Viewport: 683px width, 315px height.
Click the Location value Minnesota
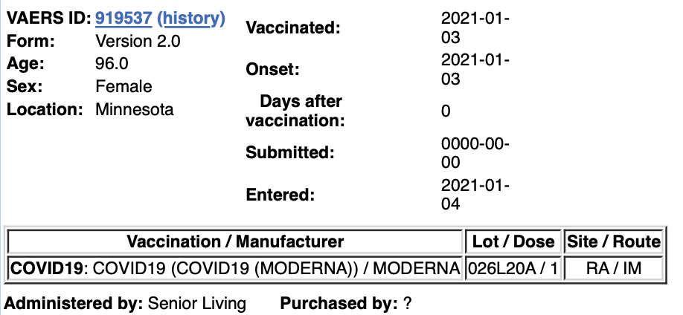tap(134, 109)
